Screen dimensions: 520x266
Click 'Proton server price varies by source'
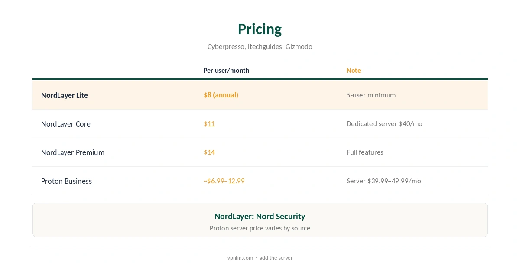(260, 228)
